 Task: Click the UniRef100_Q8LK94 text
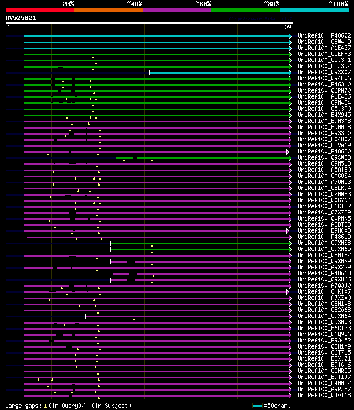click(324, 188)
